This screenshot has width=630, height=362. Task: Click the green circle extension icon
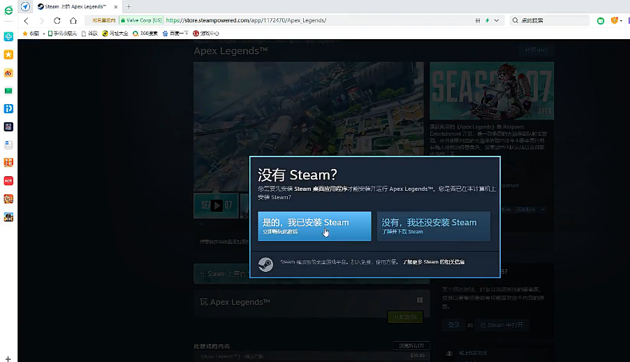point(600,20)
